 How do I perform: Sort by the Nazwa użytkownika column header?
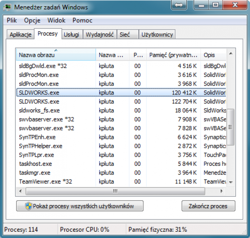[x=112, y=55]
